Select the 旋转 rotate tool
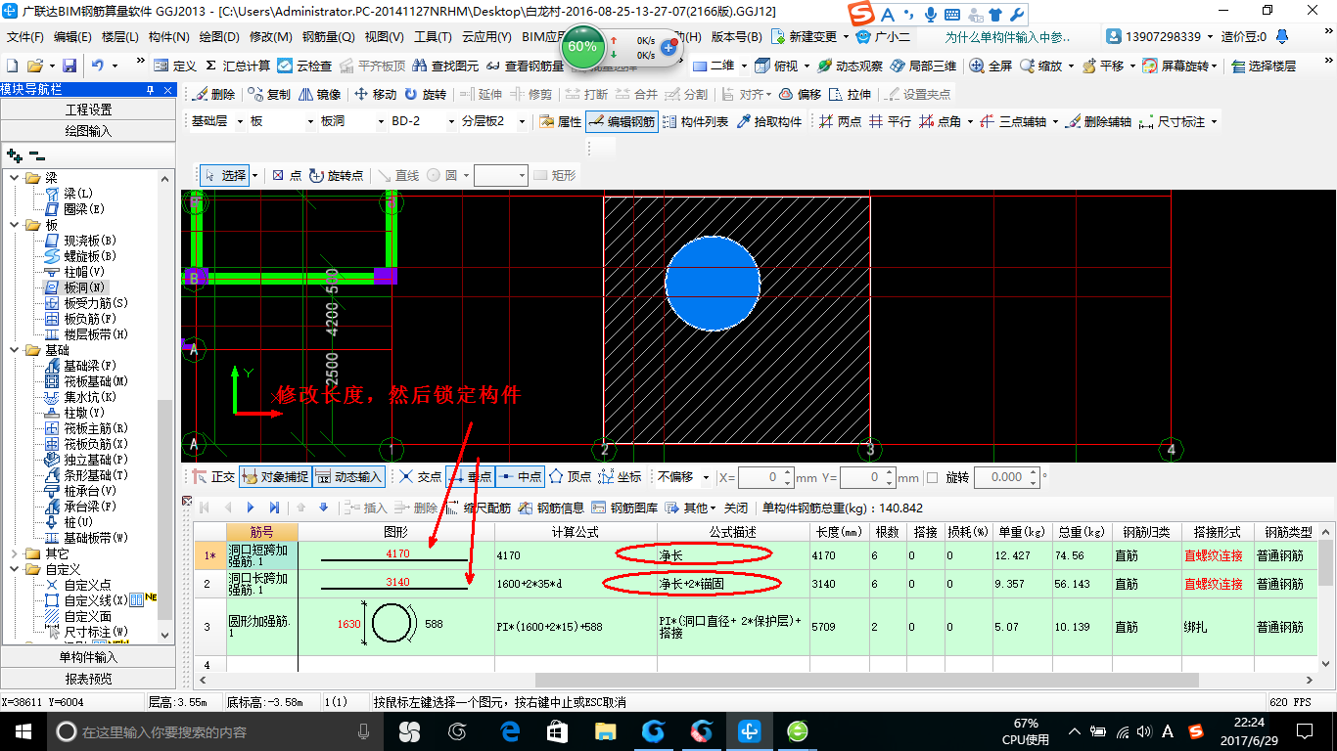The image size is (1337, 751). pyautogui.click(x=425, y=95)
